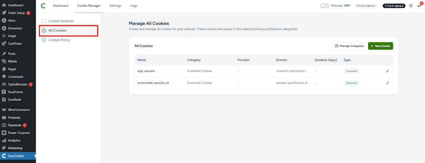The height and width of the screenshot is (163, 425).
Task: Edit the surecookie_session_id cookie pencil icon
Action: tap(387, 83)
